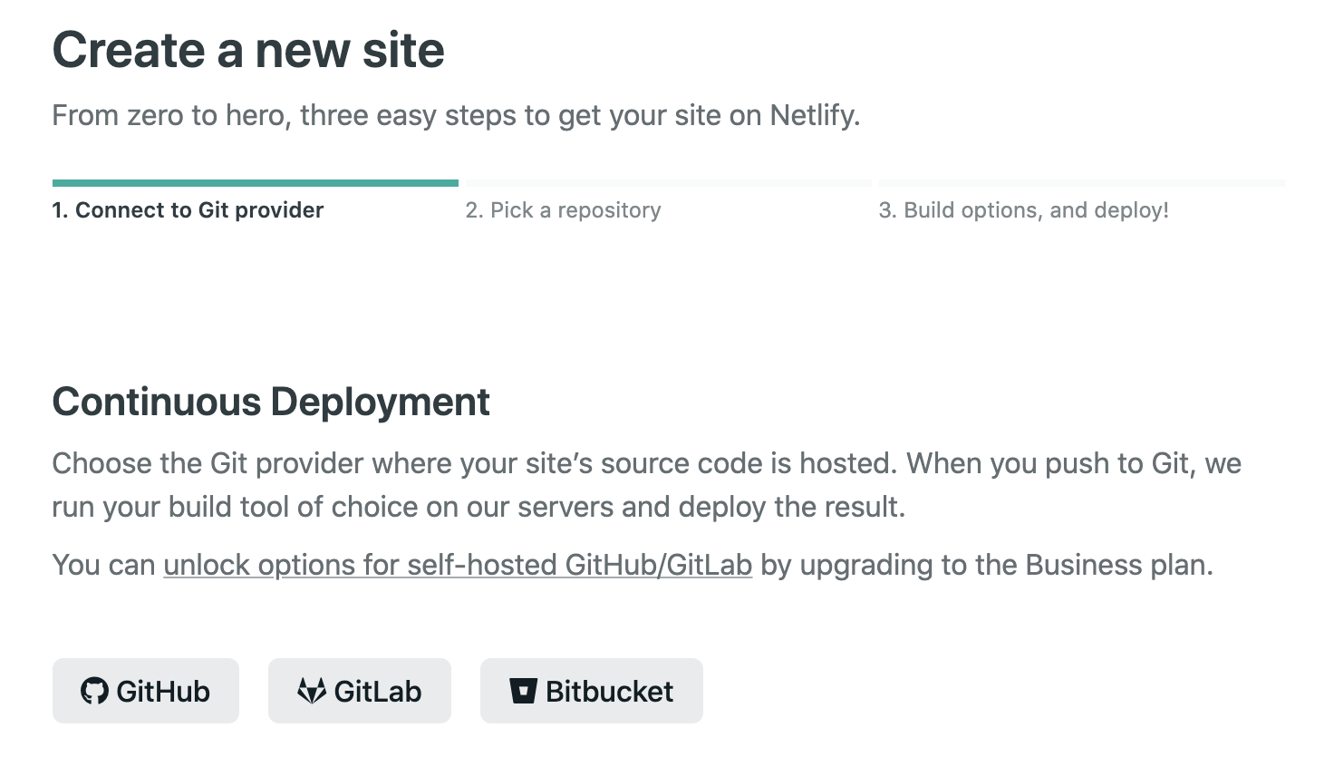Connect using the GitLab button label

click(378, 692)
